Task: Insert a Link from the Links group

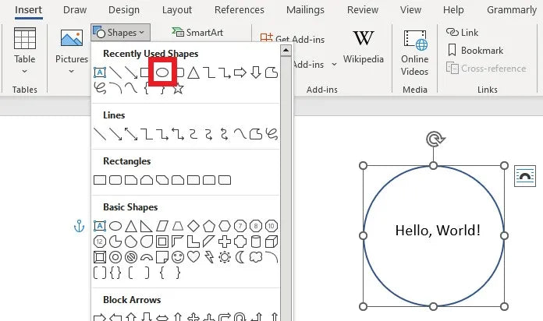Action: [x=463, y=32]
